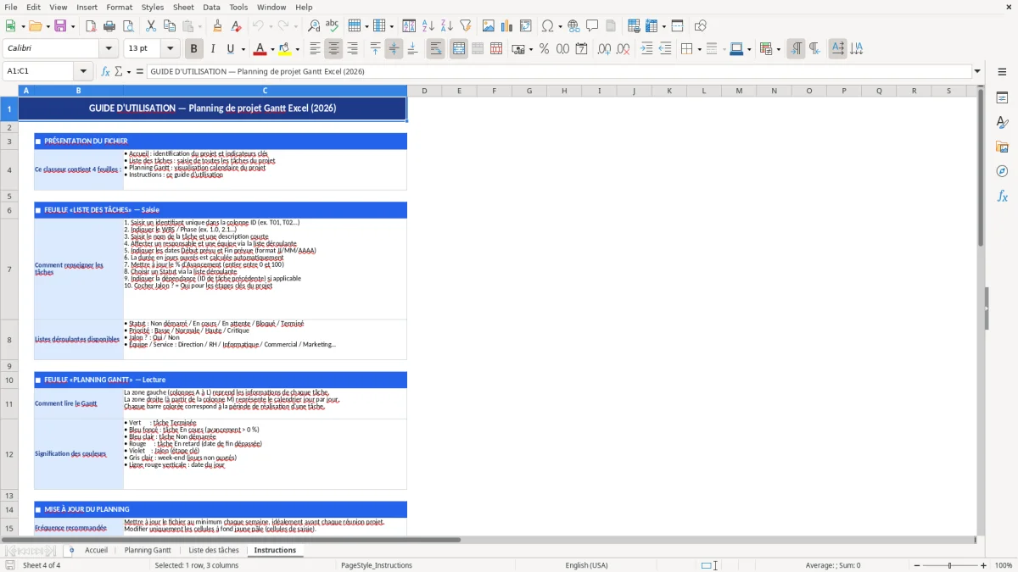Open the Sheet menu

(x=183, y=7)
